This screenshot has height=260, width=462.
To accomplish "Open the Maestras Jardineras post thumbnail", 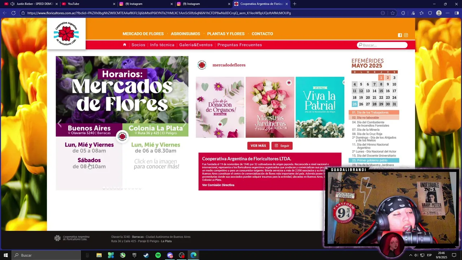I will (x=270, y=107).
